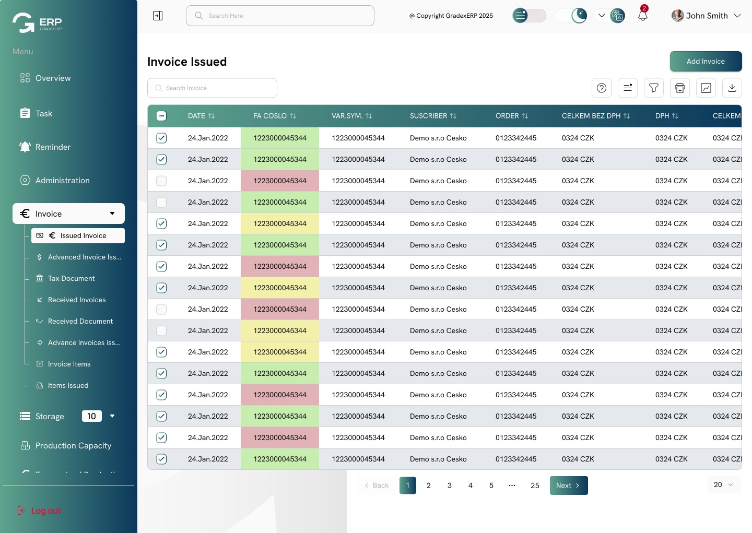Select the download export icon
This screenshot has height=533, width=752.
click(732, 88)
